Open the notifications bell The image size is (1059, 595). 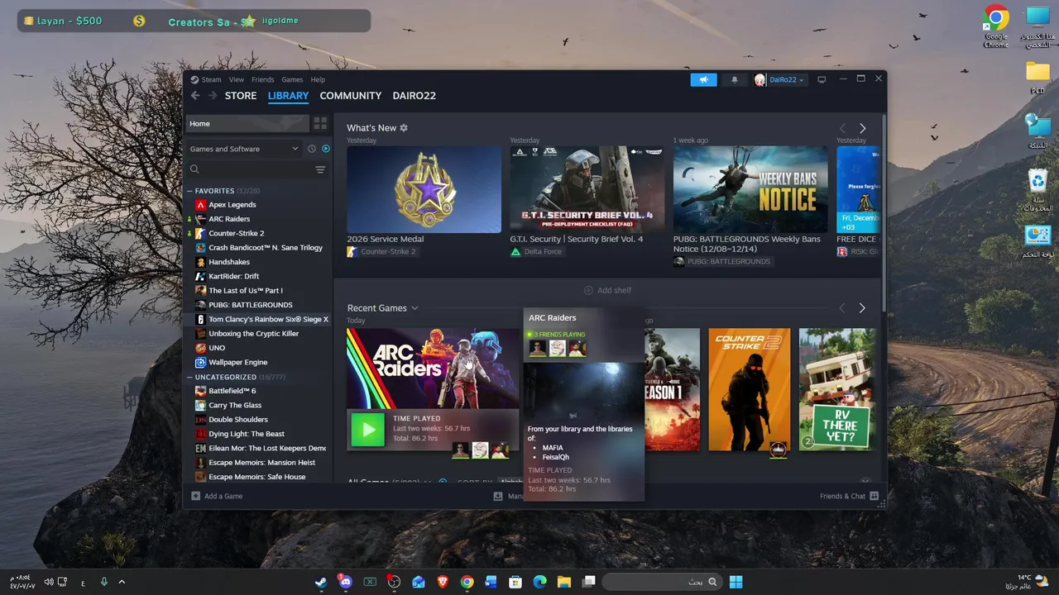tap(734, 80)
